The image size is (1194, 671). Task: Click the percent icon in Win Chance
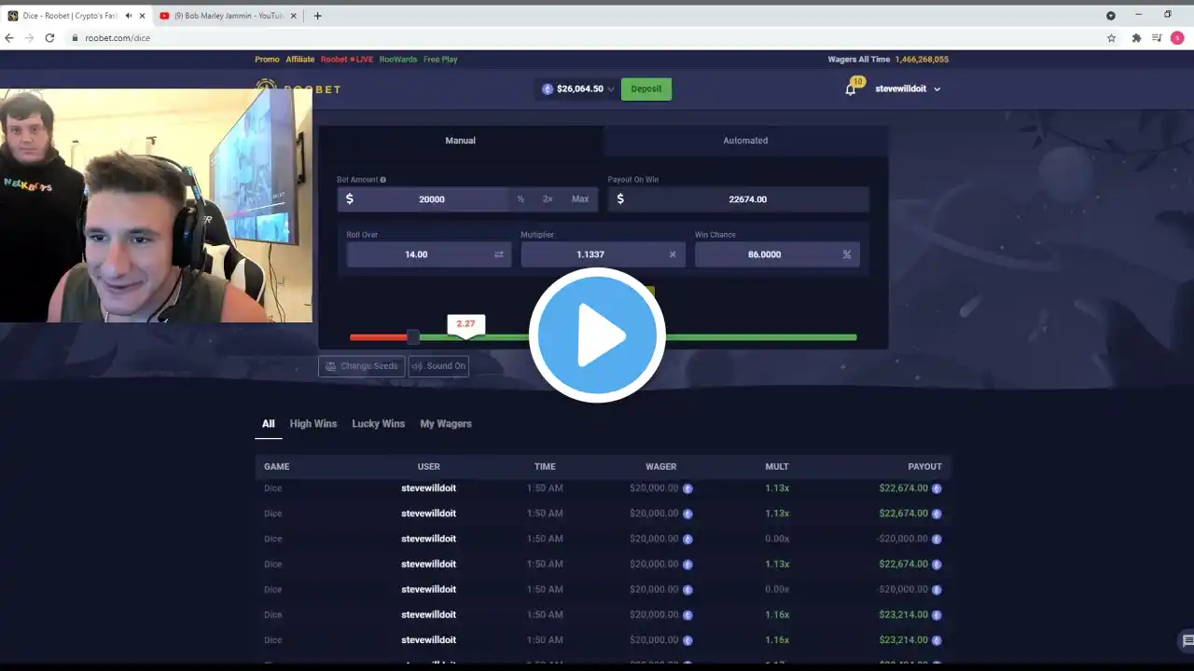coord(847,254)
